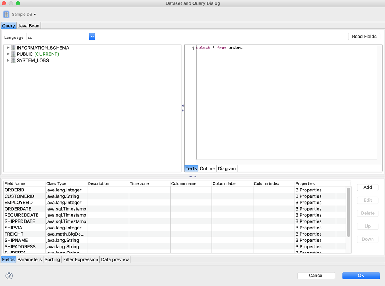
Task: Select the SHIPVIA field row
Action: [175, 228]
